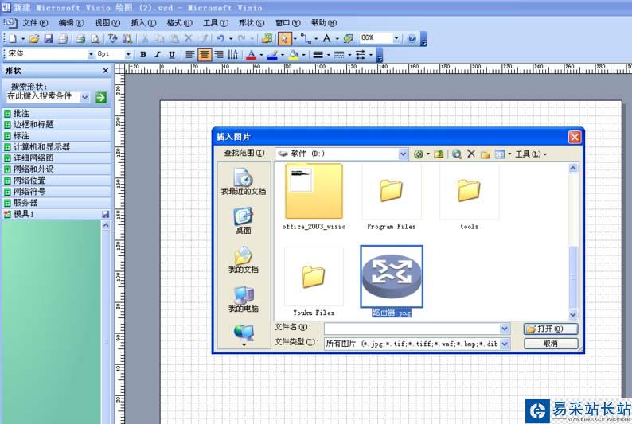Go up one folder level
The height and width of the screenshot is (424, 632).
(439, 154)
